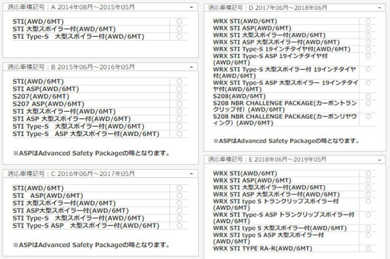Select WRX STI Type-S ASP 大型スポイラー 19インチタイヤ付 radio
The width and height of the screenshot is (390, 259).
[368, 83]
